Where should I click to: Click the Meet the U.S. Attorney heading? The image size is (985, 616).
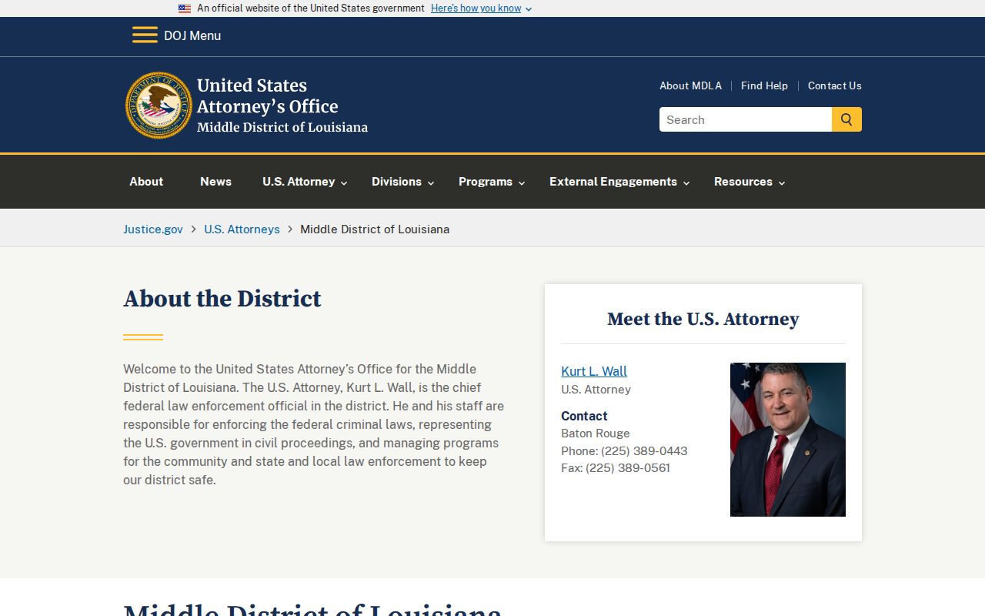coord(703,319)
